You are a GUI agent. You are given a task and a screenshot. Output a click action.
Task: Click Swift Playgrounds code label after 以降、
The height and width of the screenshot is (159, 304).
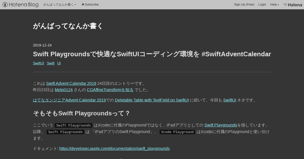point(65,132)
